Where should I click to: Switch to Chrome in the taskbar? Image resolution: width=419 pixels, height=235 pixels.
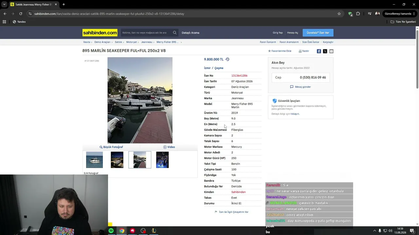coord(122,231)
